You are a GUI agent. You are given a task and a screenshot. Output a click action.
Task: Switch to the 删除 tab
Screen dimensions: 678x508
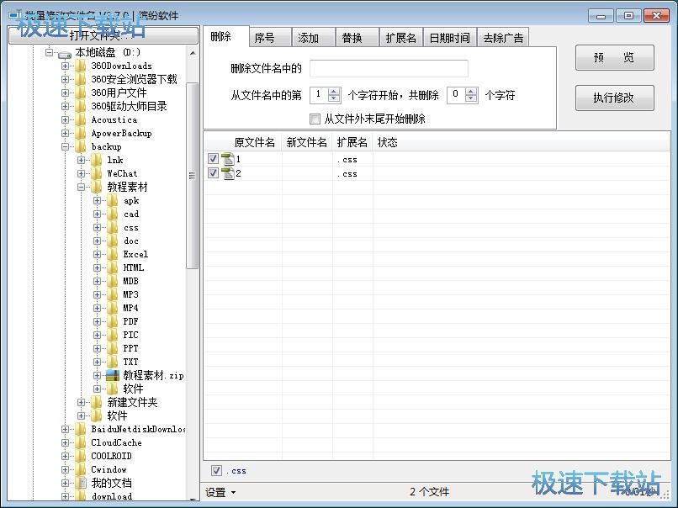coord(225,36)
